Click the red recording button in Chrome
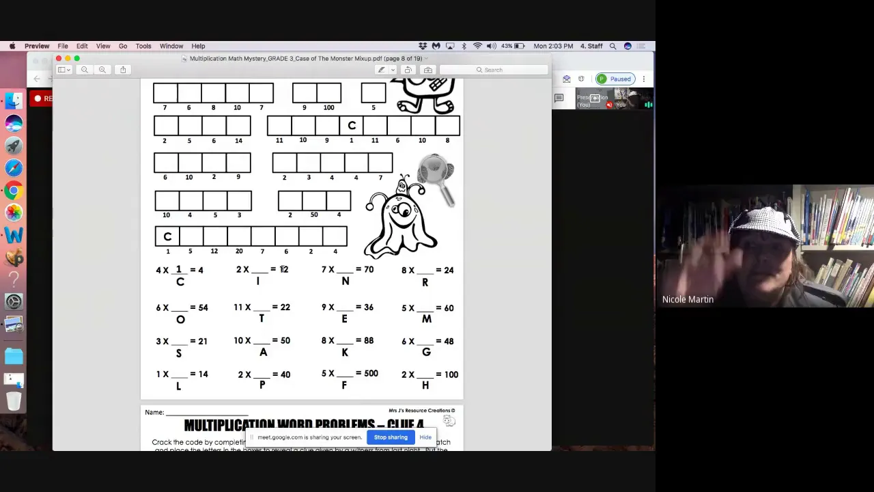 tap(42, 98)
